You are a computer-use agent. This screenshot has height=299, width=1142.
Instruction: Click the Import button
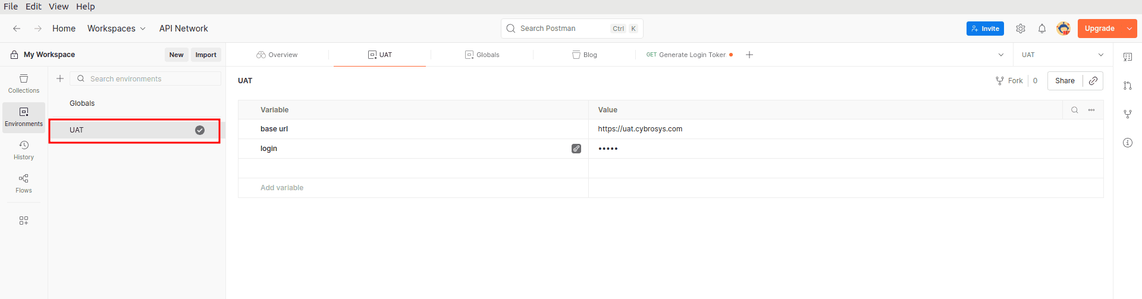pyautogui.click(x=206, y=55)
